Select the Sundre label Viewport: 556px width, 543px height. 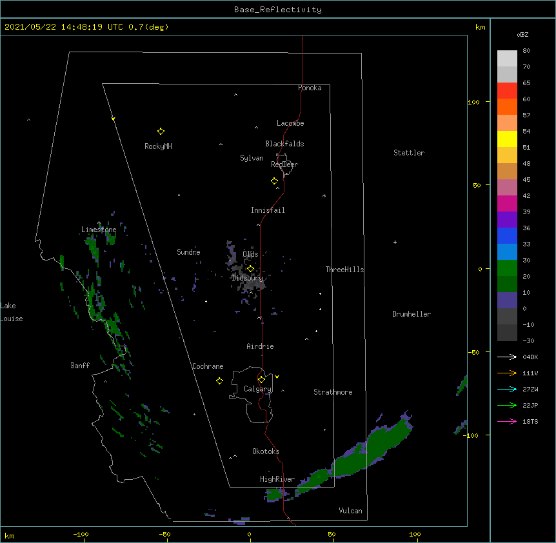point(188,252)
